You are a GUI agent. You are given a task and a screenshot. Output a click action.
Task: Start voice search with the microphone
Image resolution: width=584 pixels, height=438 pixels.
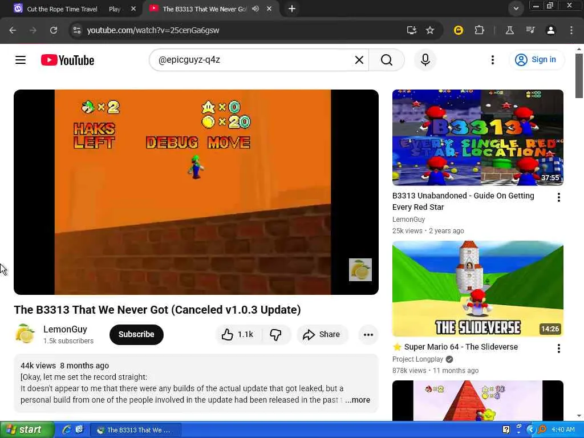pos(425,60)
